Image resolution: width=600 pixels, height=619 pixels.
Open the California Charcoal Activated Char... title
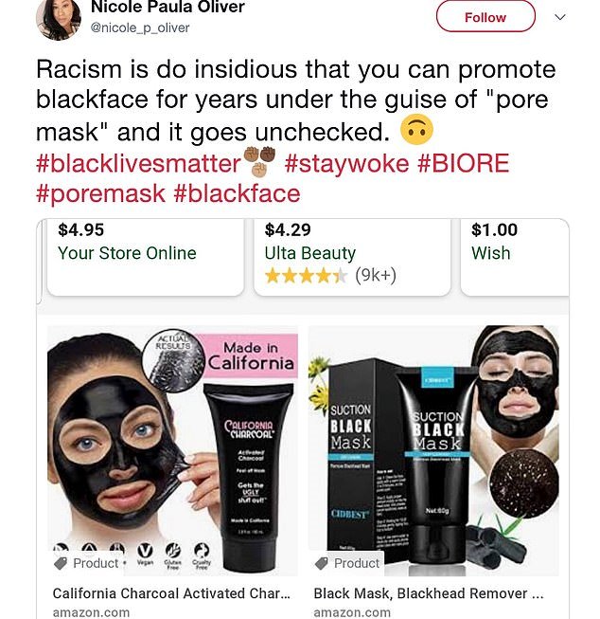pos(171,593)
